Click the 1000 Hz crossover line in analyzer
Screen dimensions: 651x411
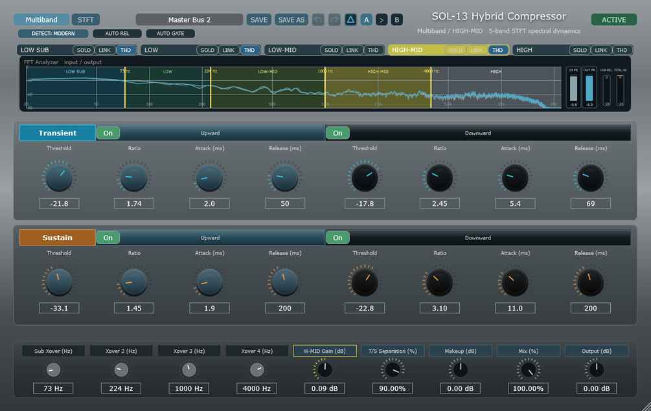coord(325,87)
